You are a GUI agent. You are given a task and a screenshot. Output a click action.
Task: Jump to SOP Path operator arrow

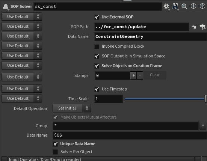coord(194,27)
